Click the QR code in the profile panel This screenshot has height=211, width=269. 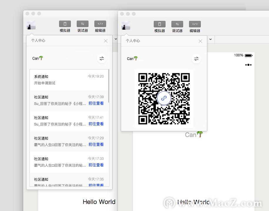[164, 98]
